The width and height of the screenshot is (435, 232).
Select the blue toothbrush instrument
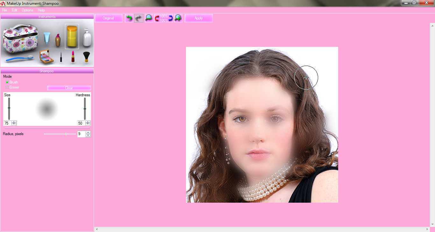click(x=20, y=58)
